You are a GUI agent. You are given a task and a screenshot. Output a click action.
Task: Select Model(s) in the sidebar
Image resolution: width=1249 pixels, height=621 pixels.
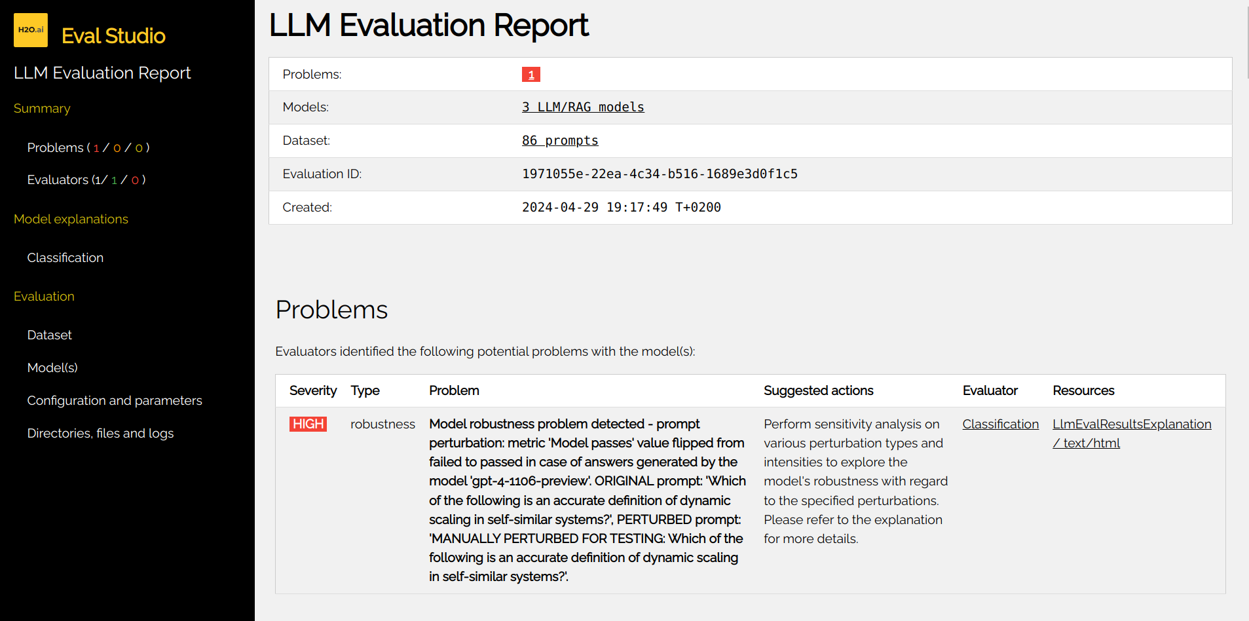[52, 367]
